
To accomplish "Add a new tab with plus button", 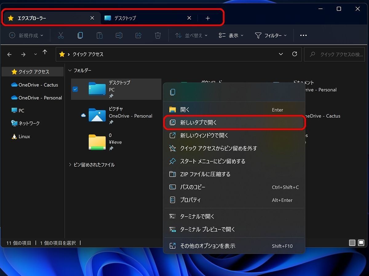I will [208, 18].
